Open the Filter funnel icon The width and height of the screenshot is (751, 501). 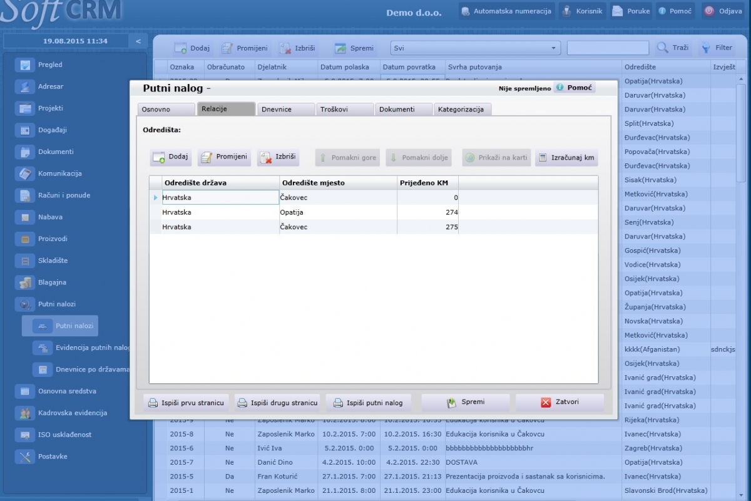pyautogui.click(x=705, y=48)
